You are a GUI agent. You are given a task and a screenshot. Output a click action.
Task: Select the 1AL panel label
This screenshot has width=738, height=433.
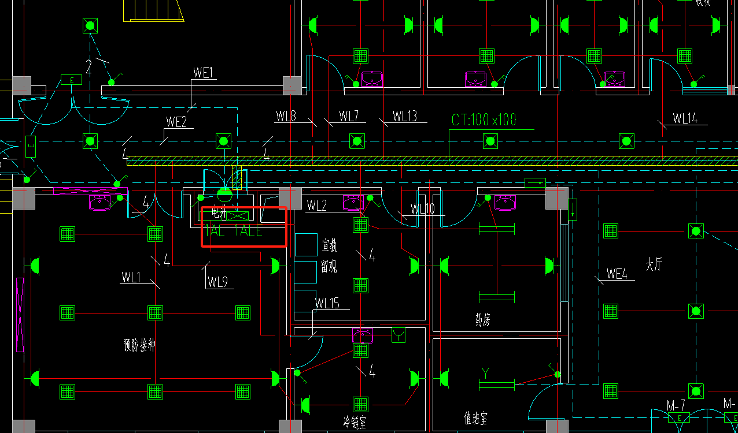tap(214, 231)
